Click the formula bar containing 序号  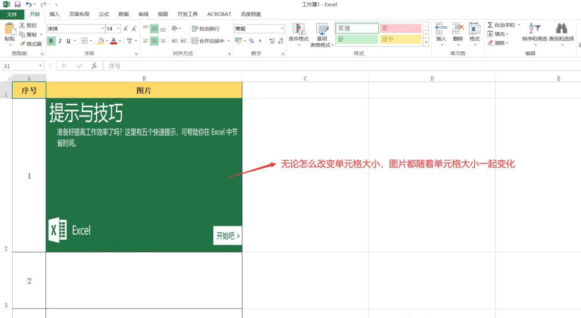pos(342,66)
